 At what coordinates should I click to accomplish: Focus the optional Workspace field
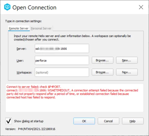coord(62,72)
